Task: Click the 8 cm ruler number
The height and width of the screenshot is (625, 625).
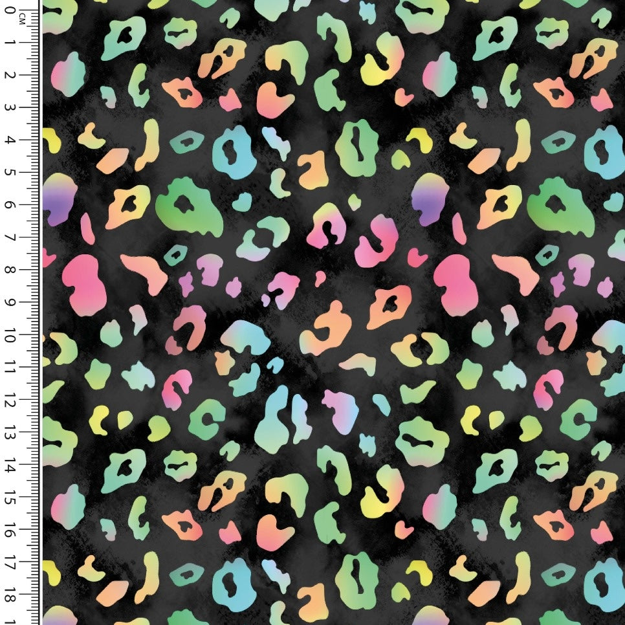Action: [x=9, y=269]
